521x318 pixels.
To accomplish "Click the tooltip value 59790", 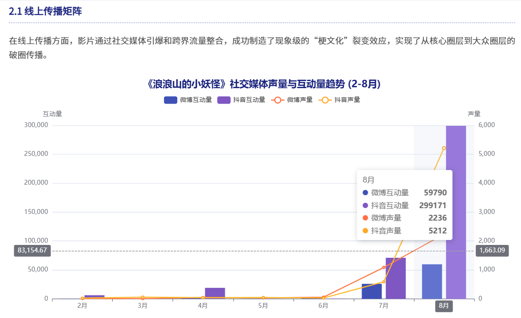I will tap(435, 193).
